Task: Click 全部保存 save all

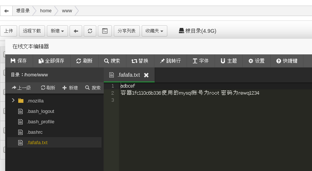Action: coord(52,61)
